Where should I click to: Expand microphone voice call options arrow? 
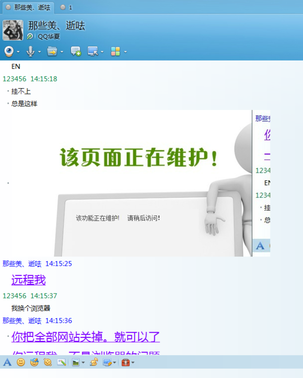click(39, 52)
